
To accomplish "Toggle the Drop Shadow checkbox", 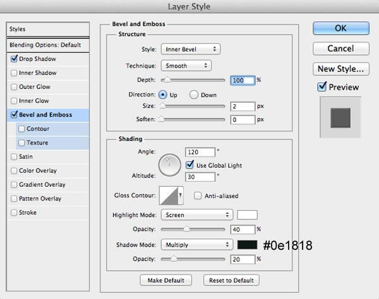I will point(14,59).
